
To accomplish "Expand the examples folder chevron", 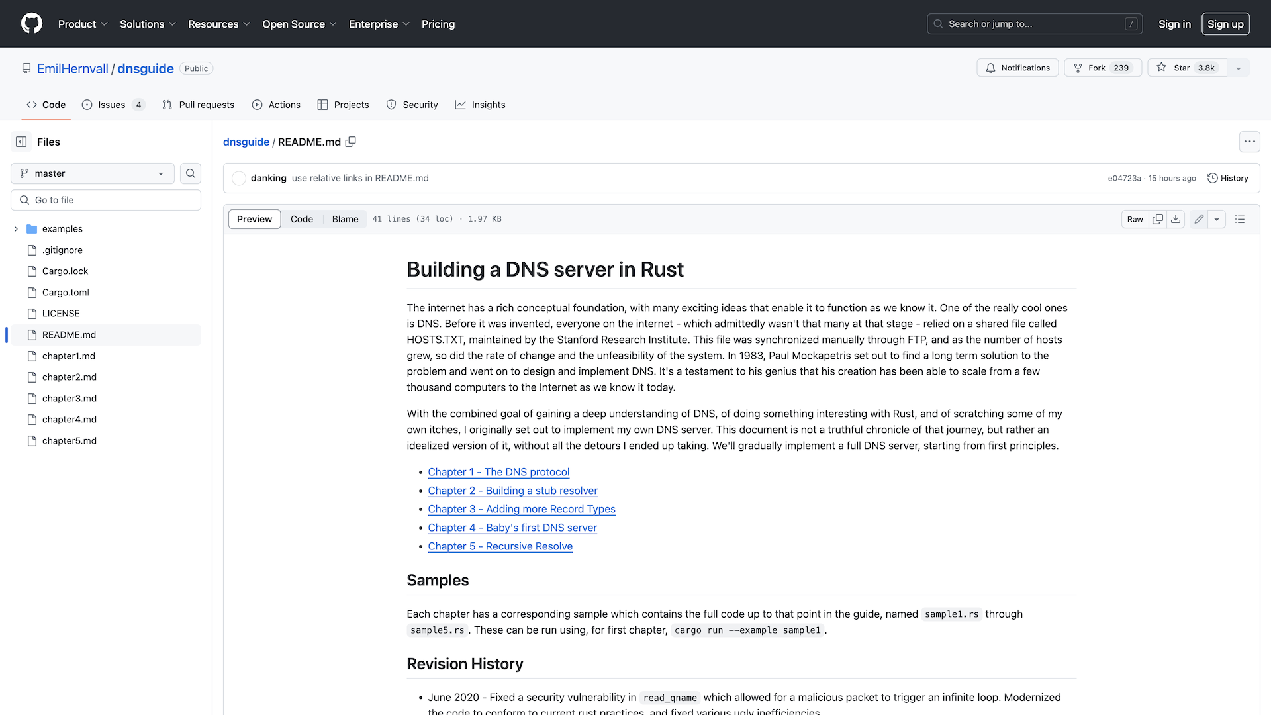I will (16, 229).
